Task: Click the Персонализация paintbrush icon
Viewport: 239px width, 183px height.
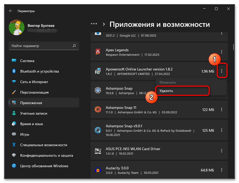Action: tap(14, 92)
